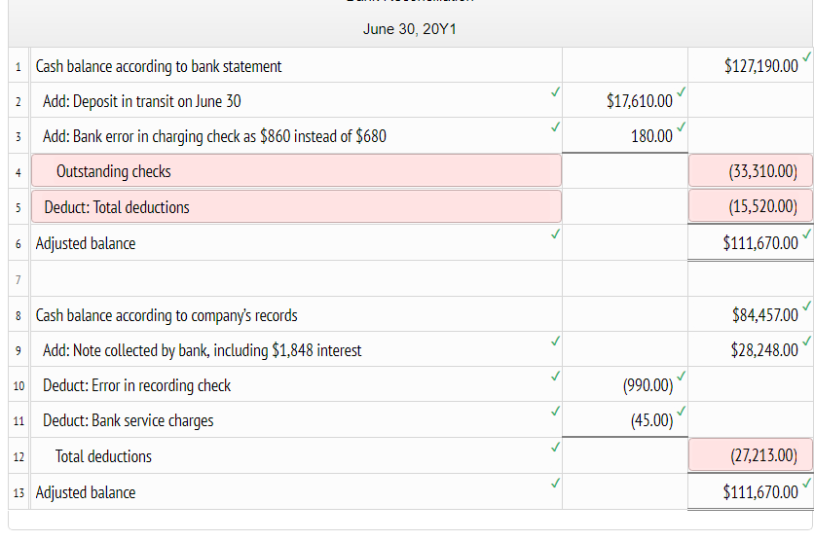Image resolution: width=814 pixels, height=541 pixels.
Task: Click the row 6 $111,670.00 total cell
Action: (751, 242)
